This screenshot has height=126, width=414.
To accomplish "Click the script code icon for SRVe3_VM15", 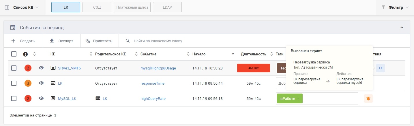I will pos(381,68).
